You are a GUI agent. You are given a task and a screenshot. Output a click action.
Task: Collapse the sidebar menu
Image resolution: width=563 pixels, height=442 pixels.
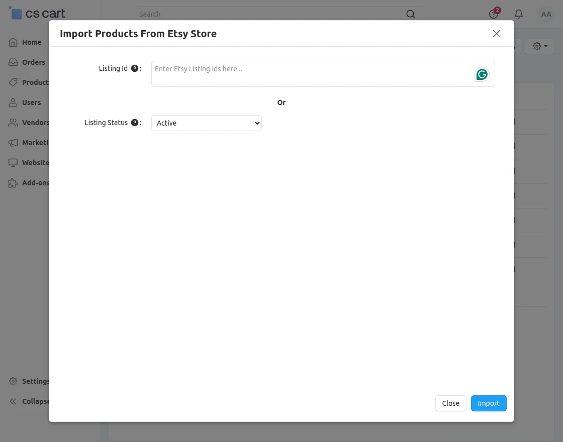coord(28,401)
